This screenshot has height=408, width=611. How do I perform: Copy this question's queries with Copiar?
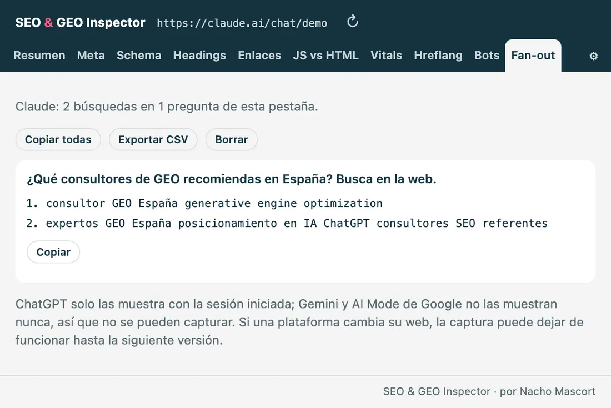53,252
